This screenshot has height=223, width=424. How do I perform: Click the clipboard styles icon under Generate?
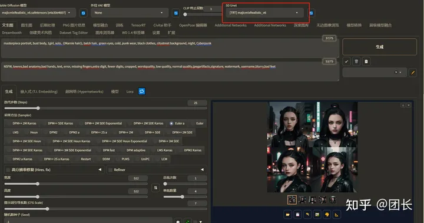coord(366,61)
